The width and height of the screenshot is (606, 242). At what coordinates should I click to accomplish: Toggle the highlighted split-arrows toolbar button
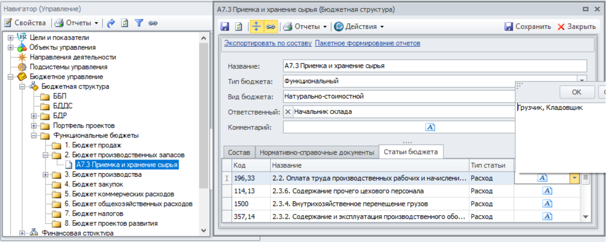point(256,26)
